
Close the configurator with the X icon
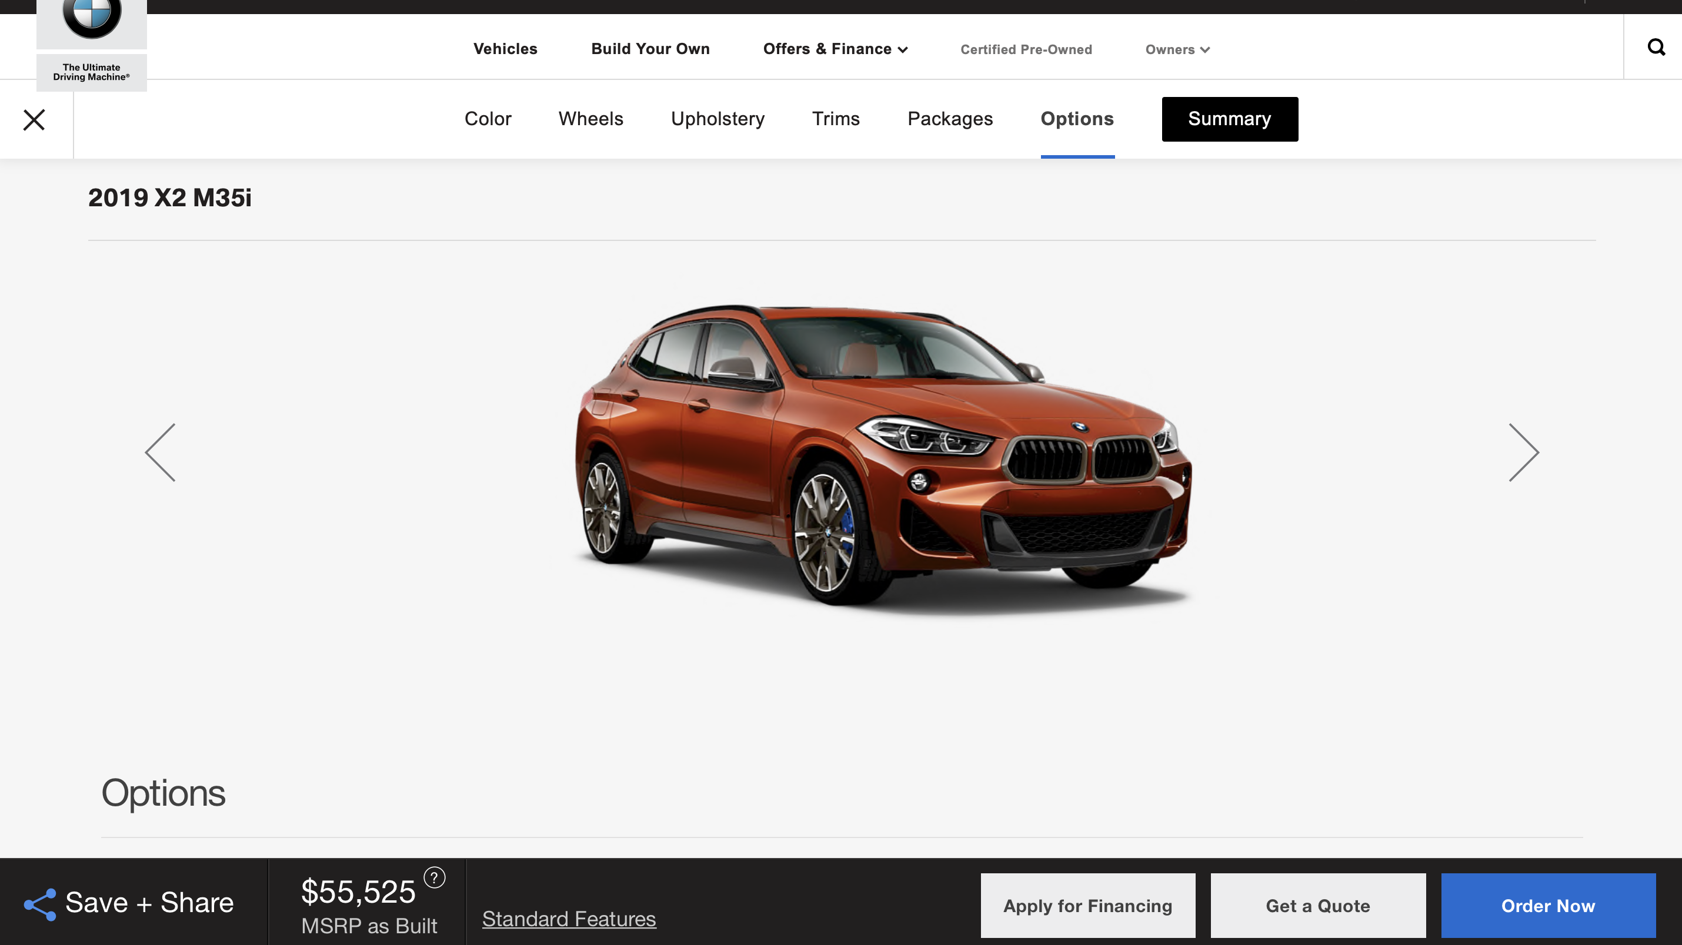(34, 119)
